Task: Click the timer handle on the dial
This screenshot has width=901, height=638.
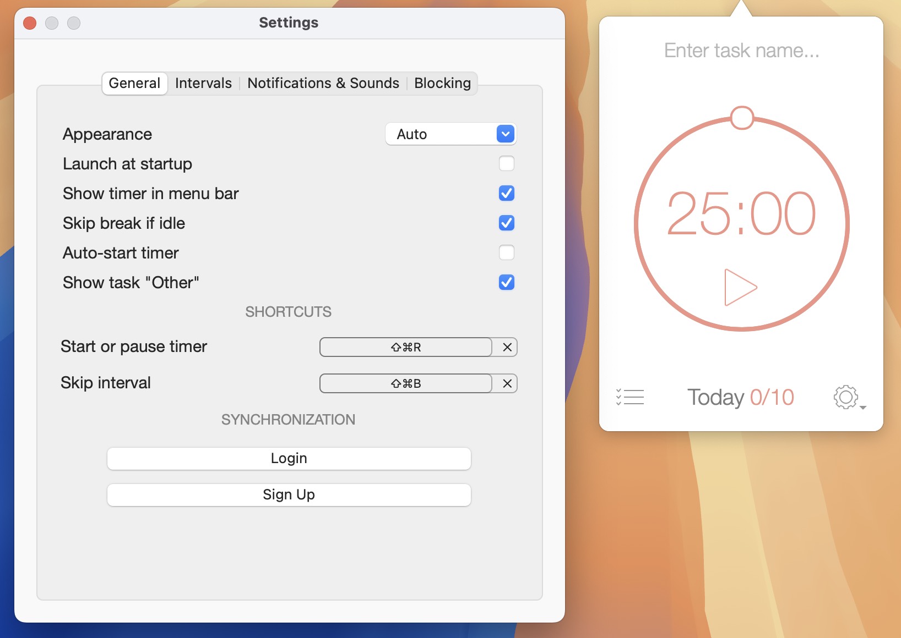Action: (741, 117)
